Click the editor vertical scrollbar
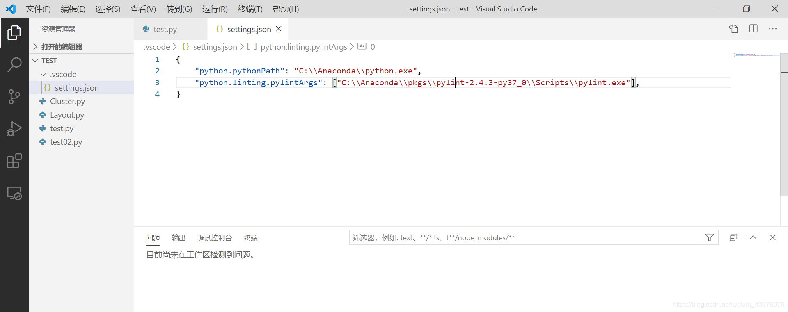 pyautogui.click(x=784, y=125)
